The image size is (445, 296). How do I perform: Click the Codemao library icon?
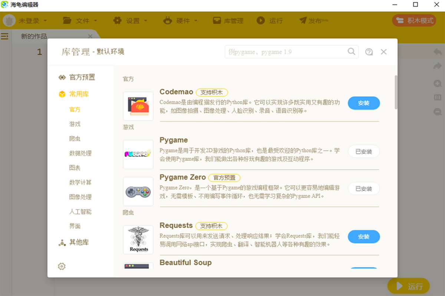(x=138, y=106)
